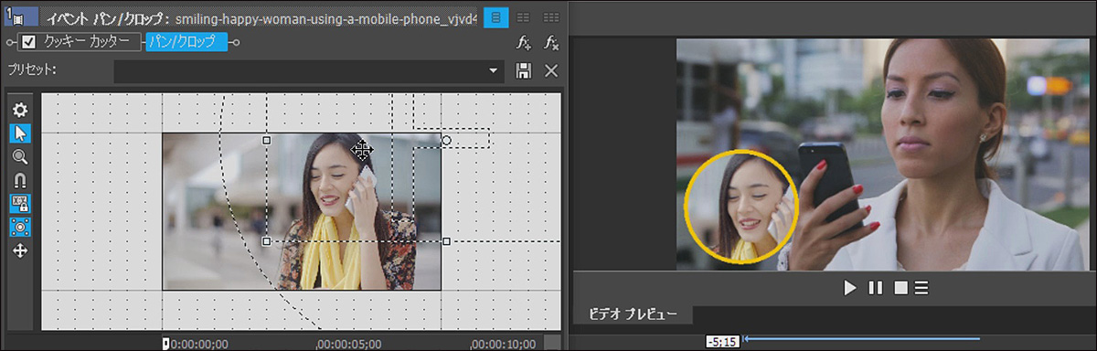
Task: Click the 00:00:05;00 ruler mark
Action: (349, 344)
